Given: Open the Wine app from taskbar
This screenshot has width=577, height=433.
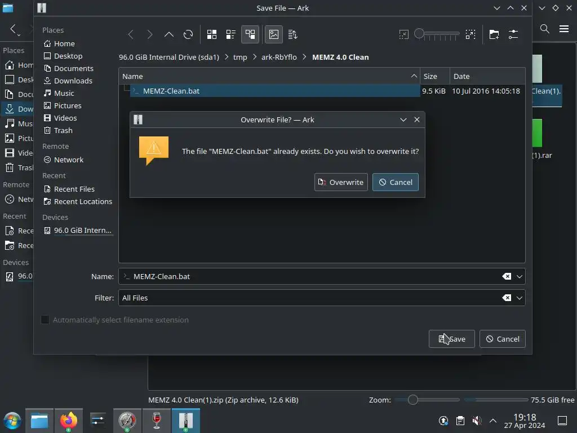Looking at the screenshot, I should pyautogui.click(x=157, y=421).
